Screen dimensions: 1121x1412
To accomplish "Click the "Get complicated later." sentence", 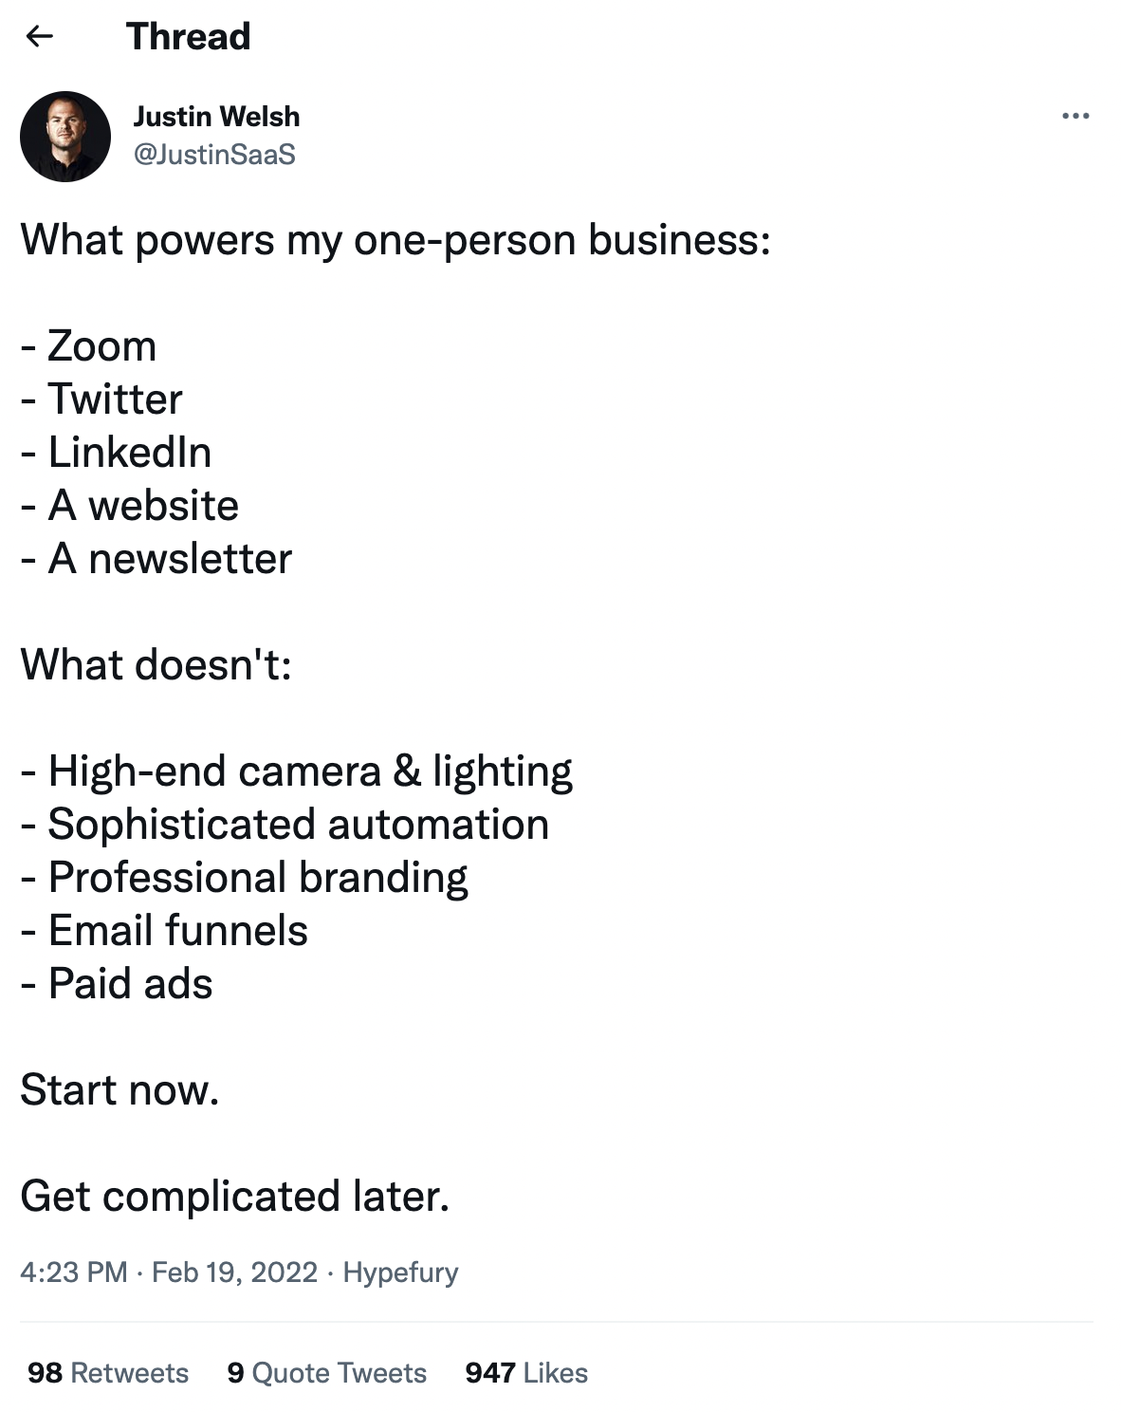I will coord(234,1196).
